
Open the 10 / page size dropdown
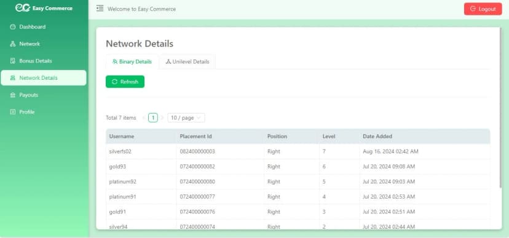[x=186, y=118]
